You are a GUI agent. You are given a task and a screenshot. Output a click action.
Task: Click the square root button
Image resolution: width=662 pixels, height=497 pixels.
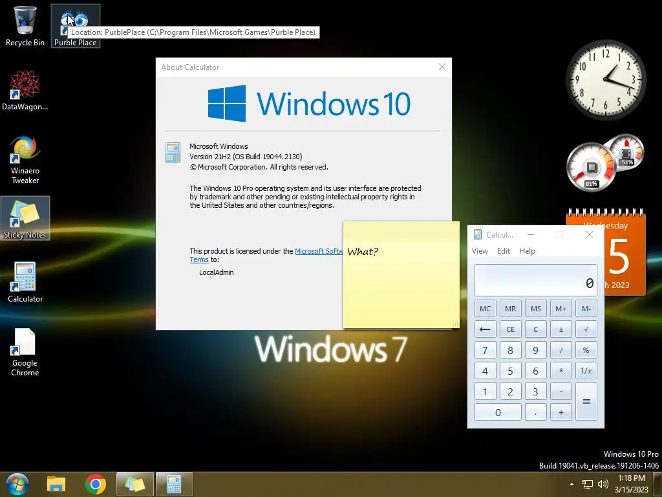tap(586, 329)
